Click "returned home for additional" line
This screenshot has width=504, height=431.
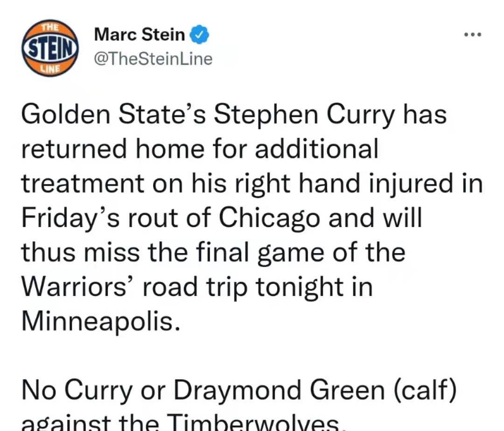click(200, 149)
